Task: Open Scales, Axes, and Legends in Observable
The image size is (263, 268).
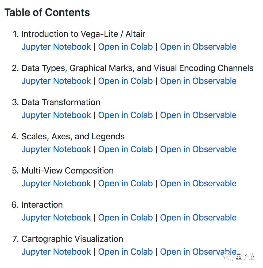Action: (198, 149)
